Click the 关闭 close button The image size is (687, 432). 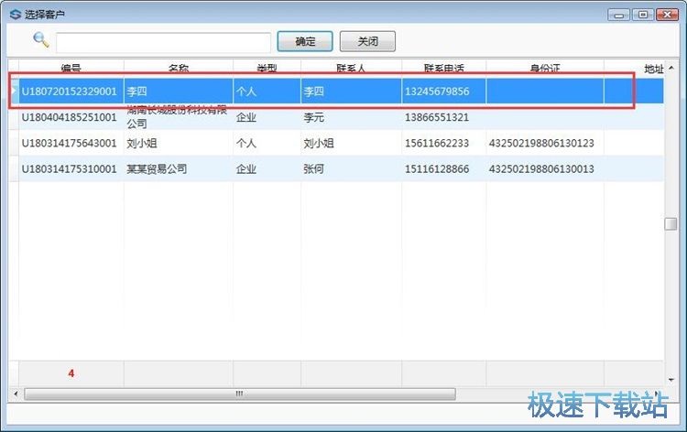coord(367,41)
